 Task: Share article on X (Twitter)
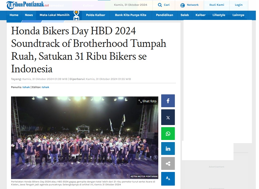168,117
